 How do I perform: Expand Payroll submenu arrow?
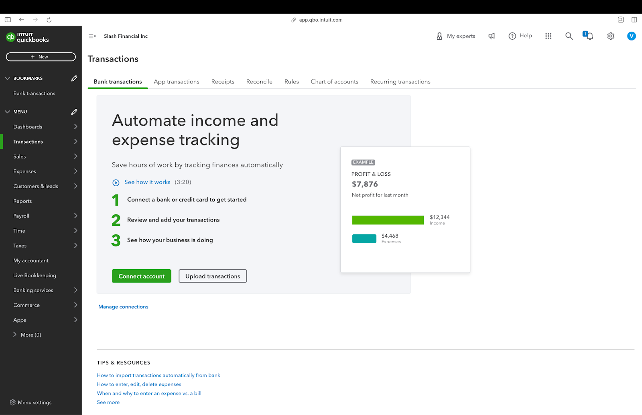75,216
